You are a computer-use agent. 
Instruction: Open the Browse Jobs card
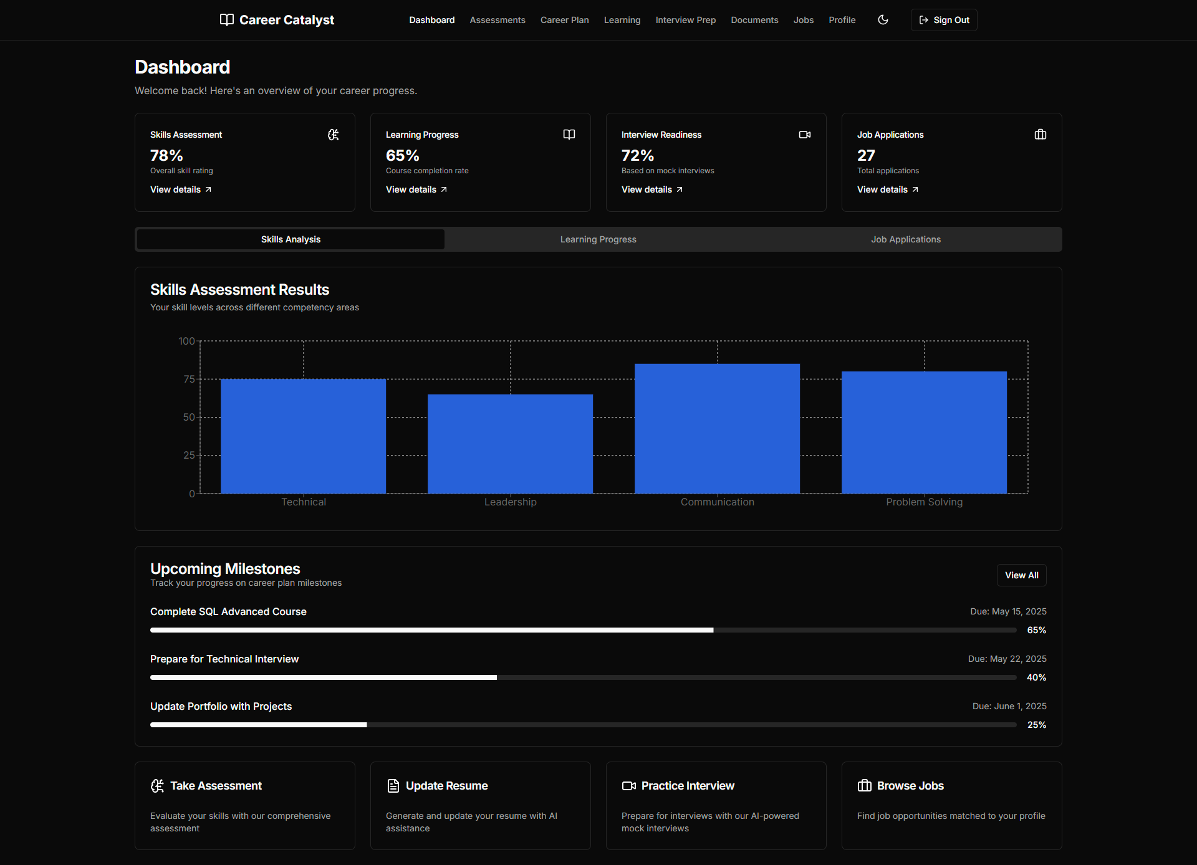[952, 806]
